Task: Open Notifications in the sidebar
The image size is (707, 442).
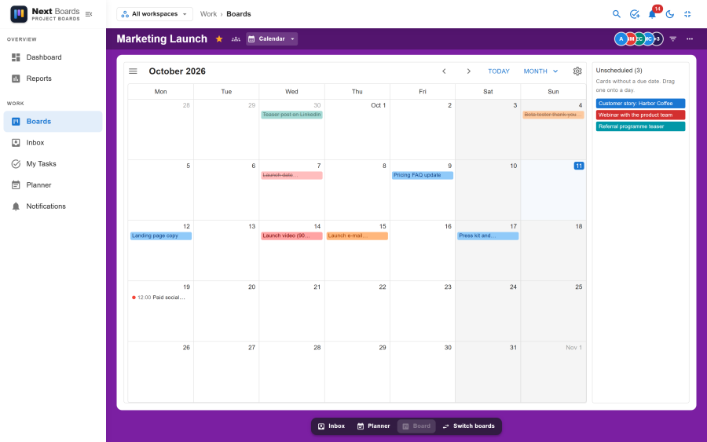Action: (53, 206)
